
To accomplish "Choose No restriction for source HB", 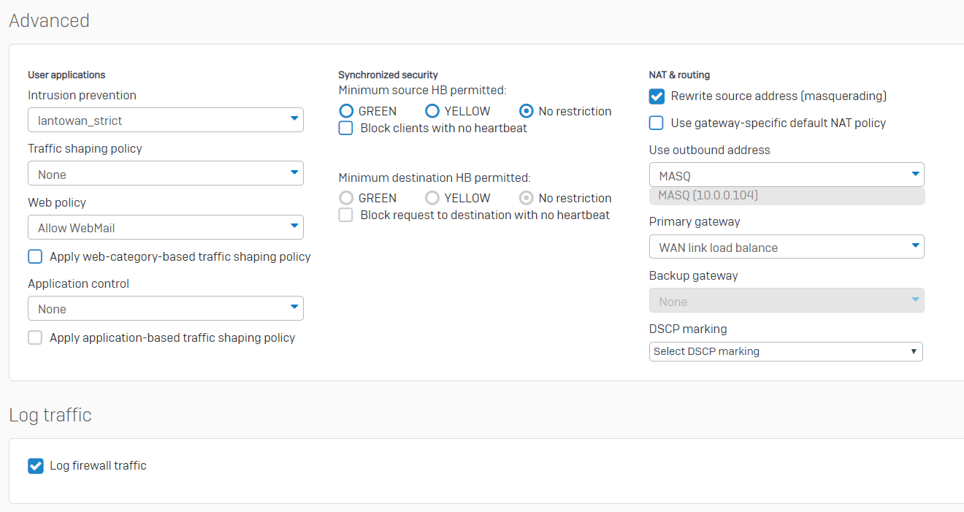I will 526,111.
